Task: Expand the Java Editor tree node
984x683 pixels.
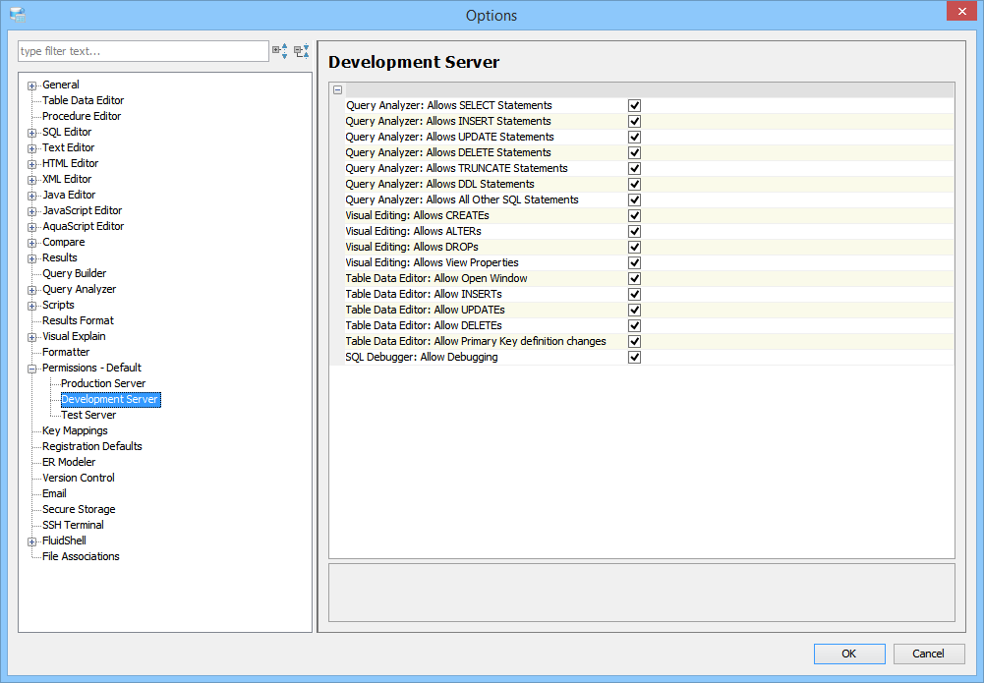Action: (32, 196)
